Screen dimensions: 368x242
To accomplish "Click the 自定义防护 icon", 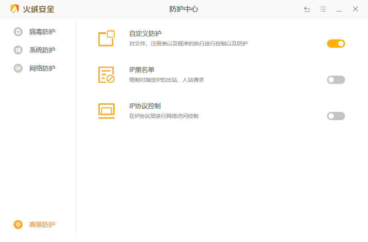I will pyautogui.click(x=107, y=38).
